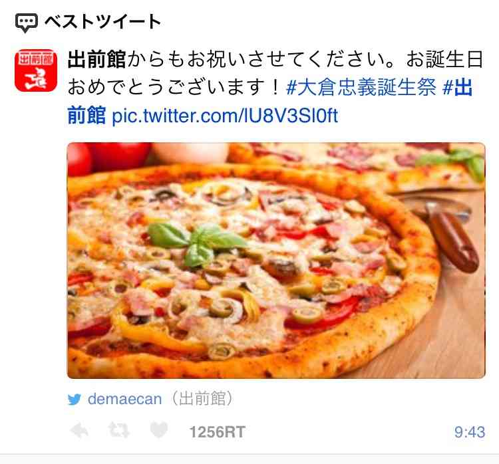Viewport: 499px width, 464px height.
Task: Open pic.twitter.com/lU8V3Sl0ft link
Action: (x=225, y=116)
